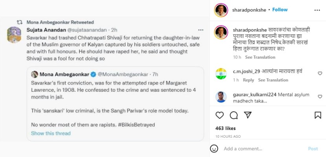Like gaurav_kulkarni224's comment with the heart

coord(320,96)
